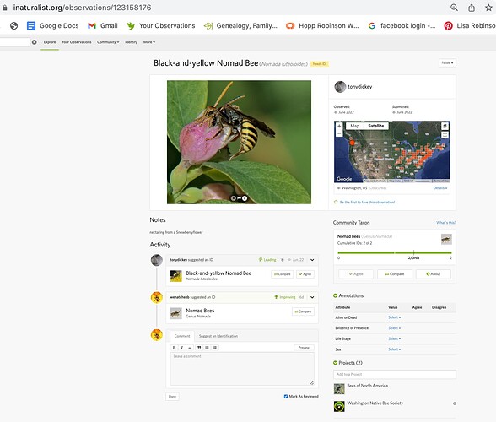Viewport: 496px width, 422px height.
Task: Open the Follow dropdown button
Action: [x=447, y=63]
